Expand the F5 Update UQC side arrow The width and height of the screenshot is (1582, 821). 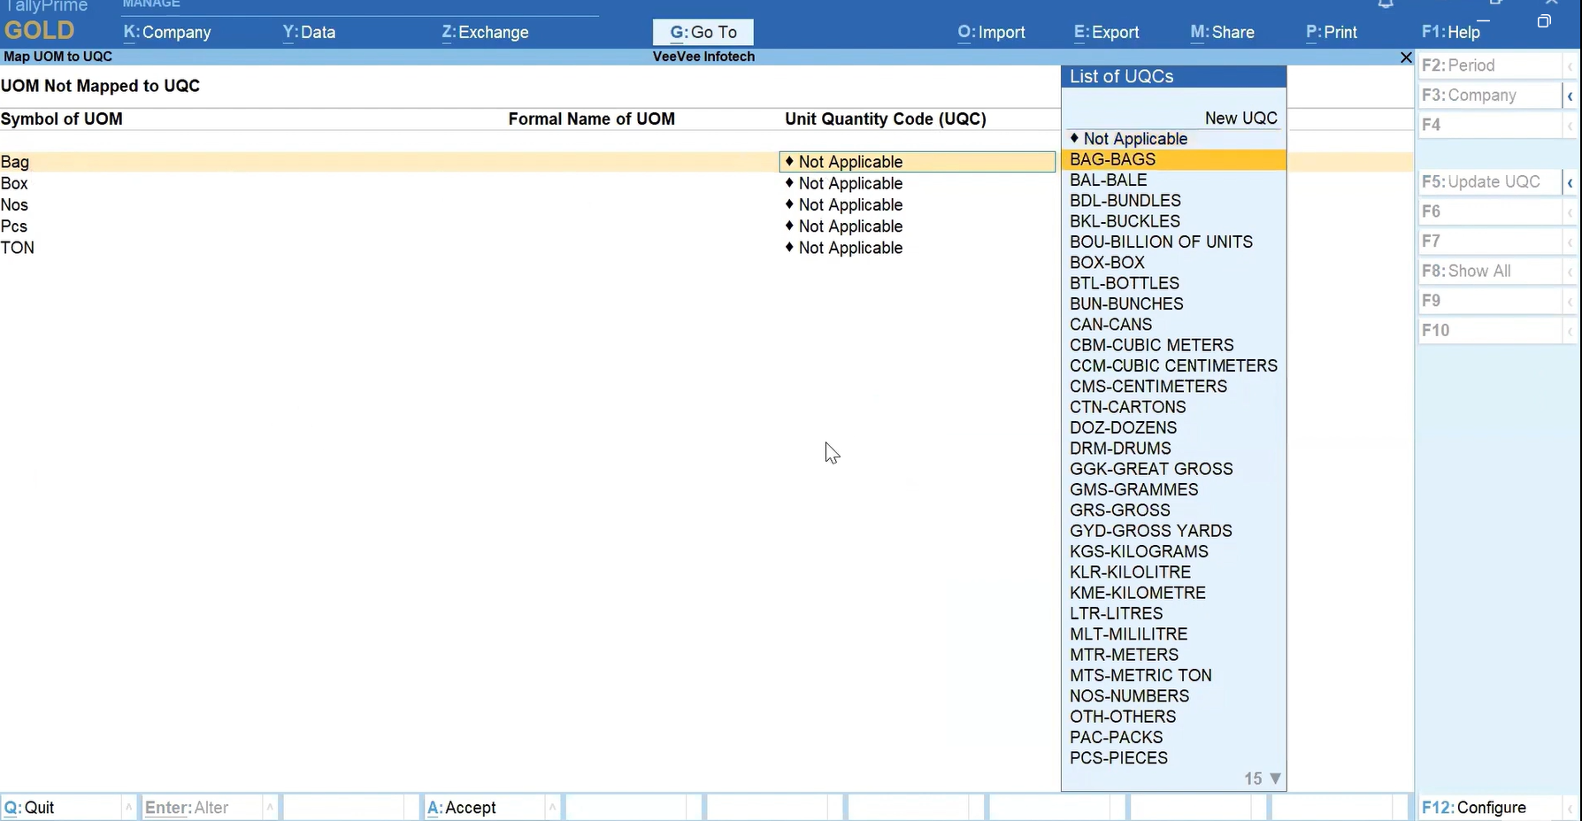[1570, 182]
